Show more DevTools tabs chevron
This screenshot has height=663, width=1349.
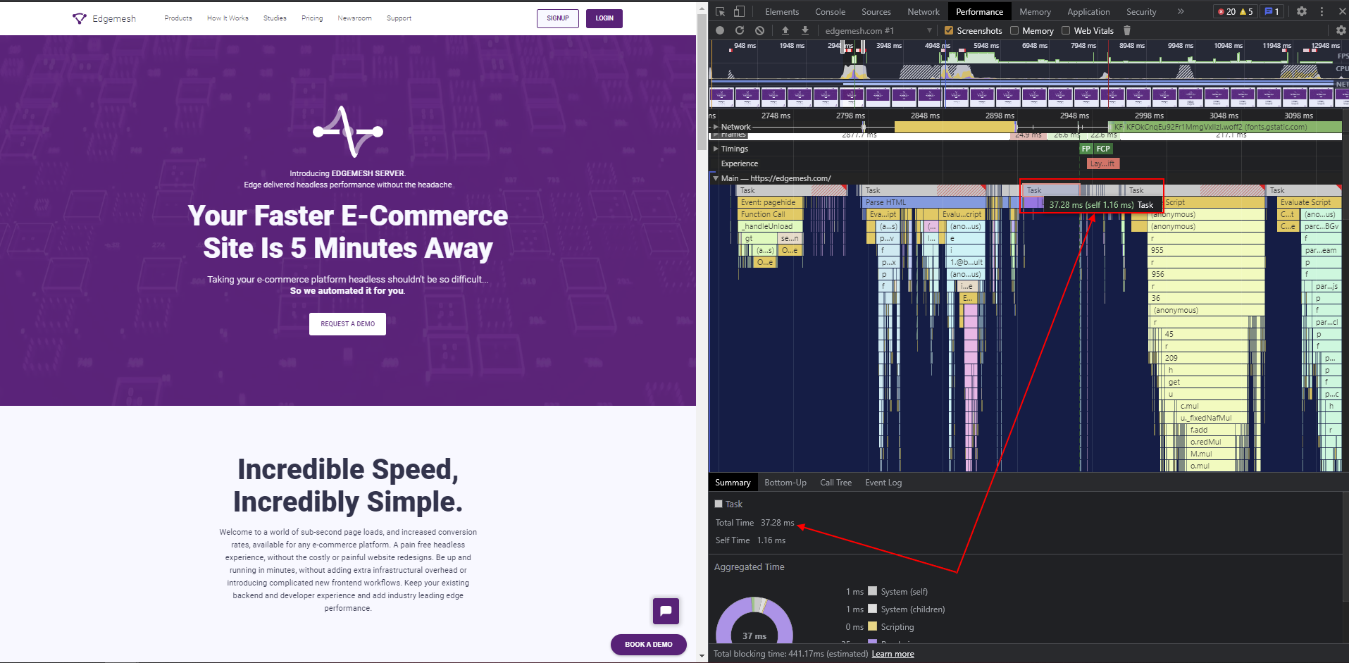[1181, 11]
